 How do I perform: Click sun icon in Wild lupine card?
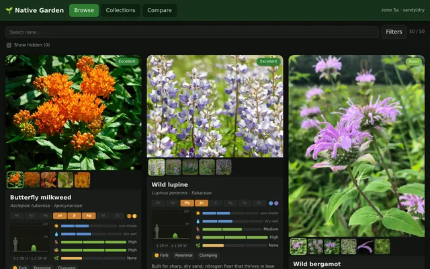pyautogui.click(x=198, y=213)
